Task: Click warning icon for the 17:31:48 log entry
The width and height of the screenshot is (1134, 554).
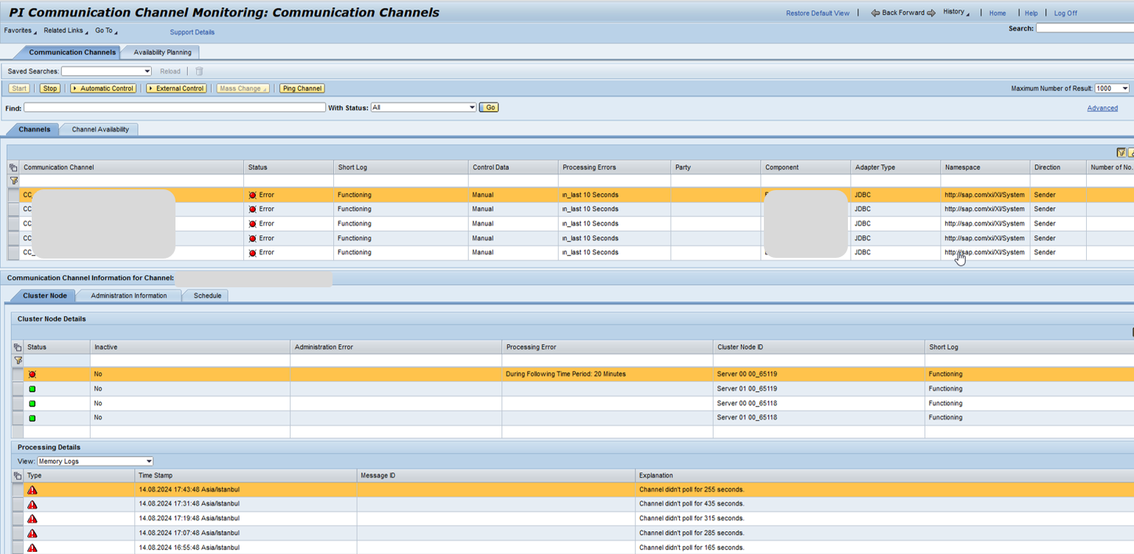Action: point(32,505)
